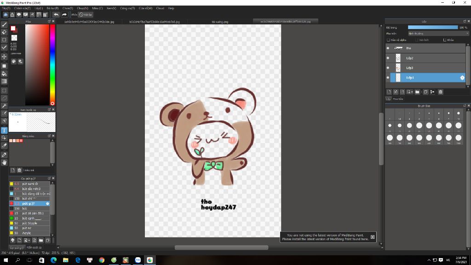Select the Magic Wand tool

pyautogui.click(x=4, y=106)
